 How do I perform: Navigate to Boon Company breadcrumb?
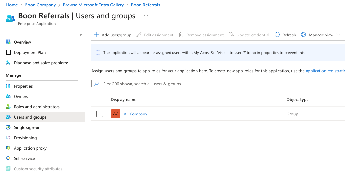click(40, 5)
